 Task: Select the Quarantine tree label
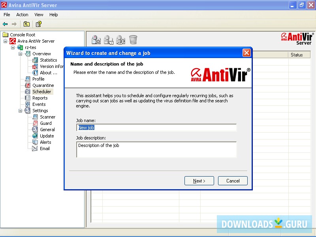43,85
